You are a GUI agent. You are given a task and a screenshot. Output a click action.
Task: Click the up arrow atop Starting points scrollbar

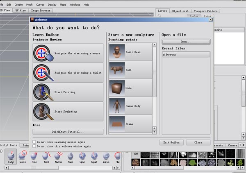click(x=155, y=45)
